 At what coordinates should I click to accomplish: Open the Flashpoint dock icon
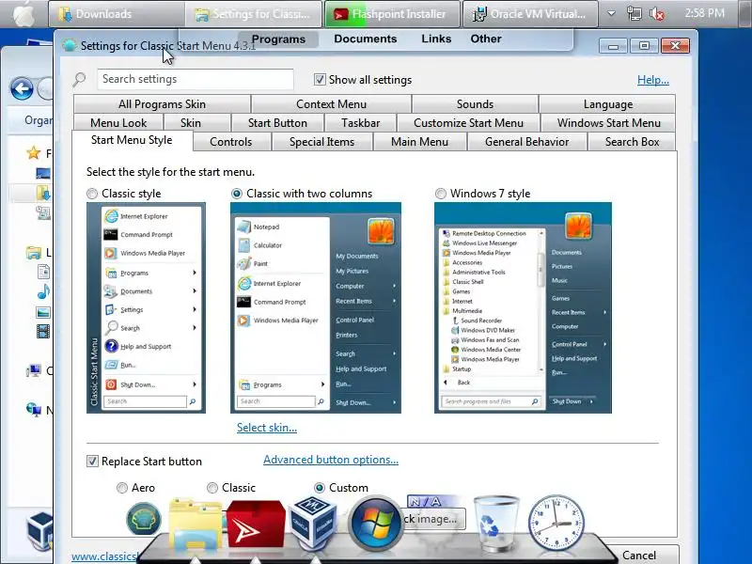[x=256, y=524]
